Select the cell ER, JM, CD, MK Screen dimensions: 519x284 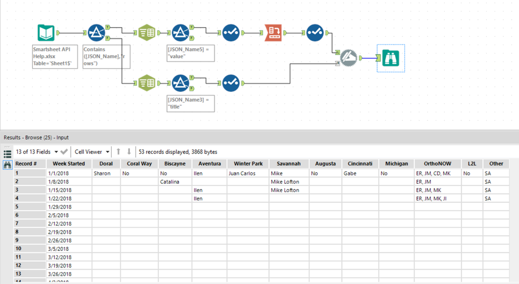(x=437, y=173)
